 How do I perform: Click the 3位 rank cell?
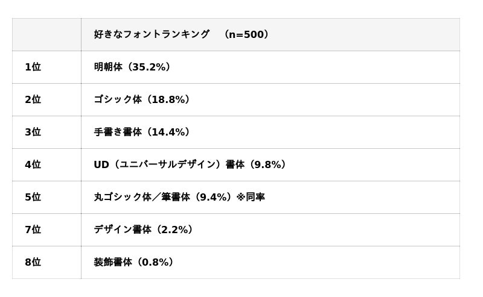click(x=33, y=132)
